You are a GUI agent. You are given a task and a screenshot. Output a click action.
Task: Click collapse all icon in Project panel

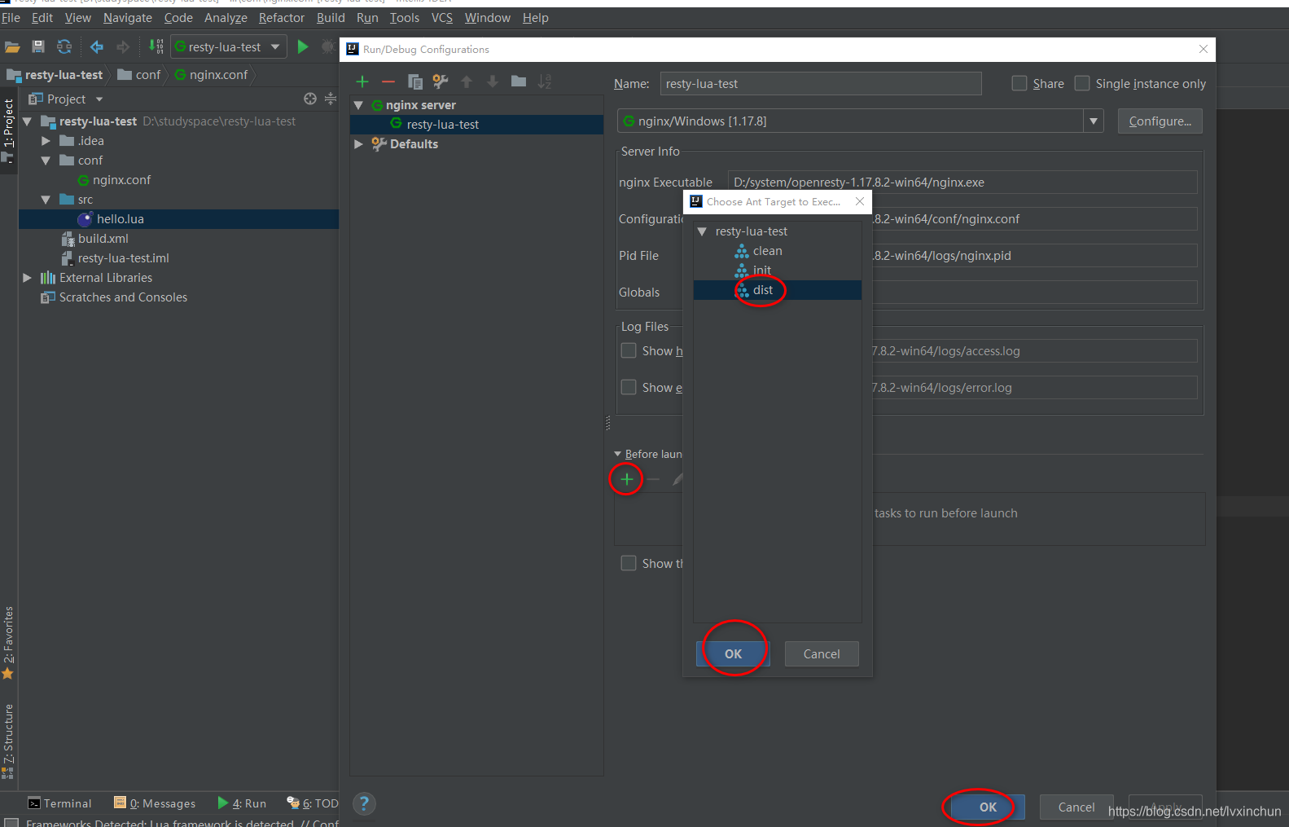[x=330, y=99]
